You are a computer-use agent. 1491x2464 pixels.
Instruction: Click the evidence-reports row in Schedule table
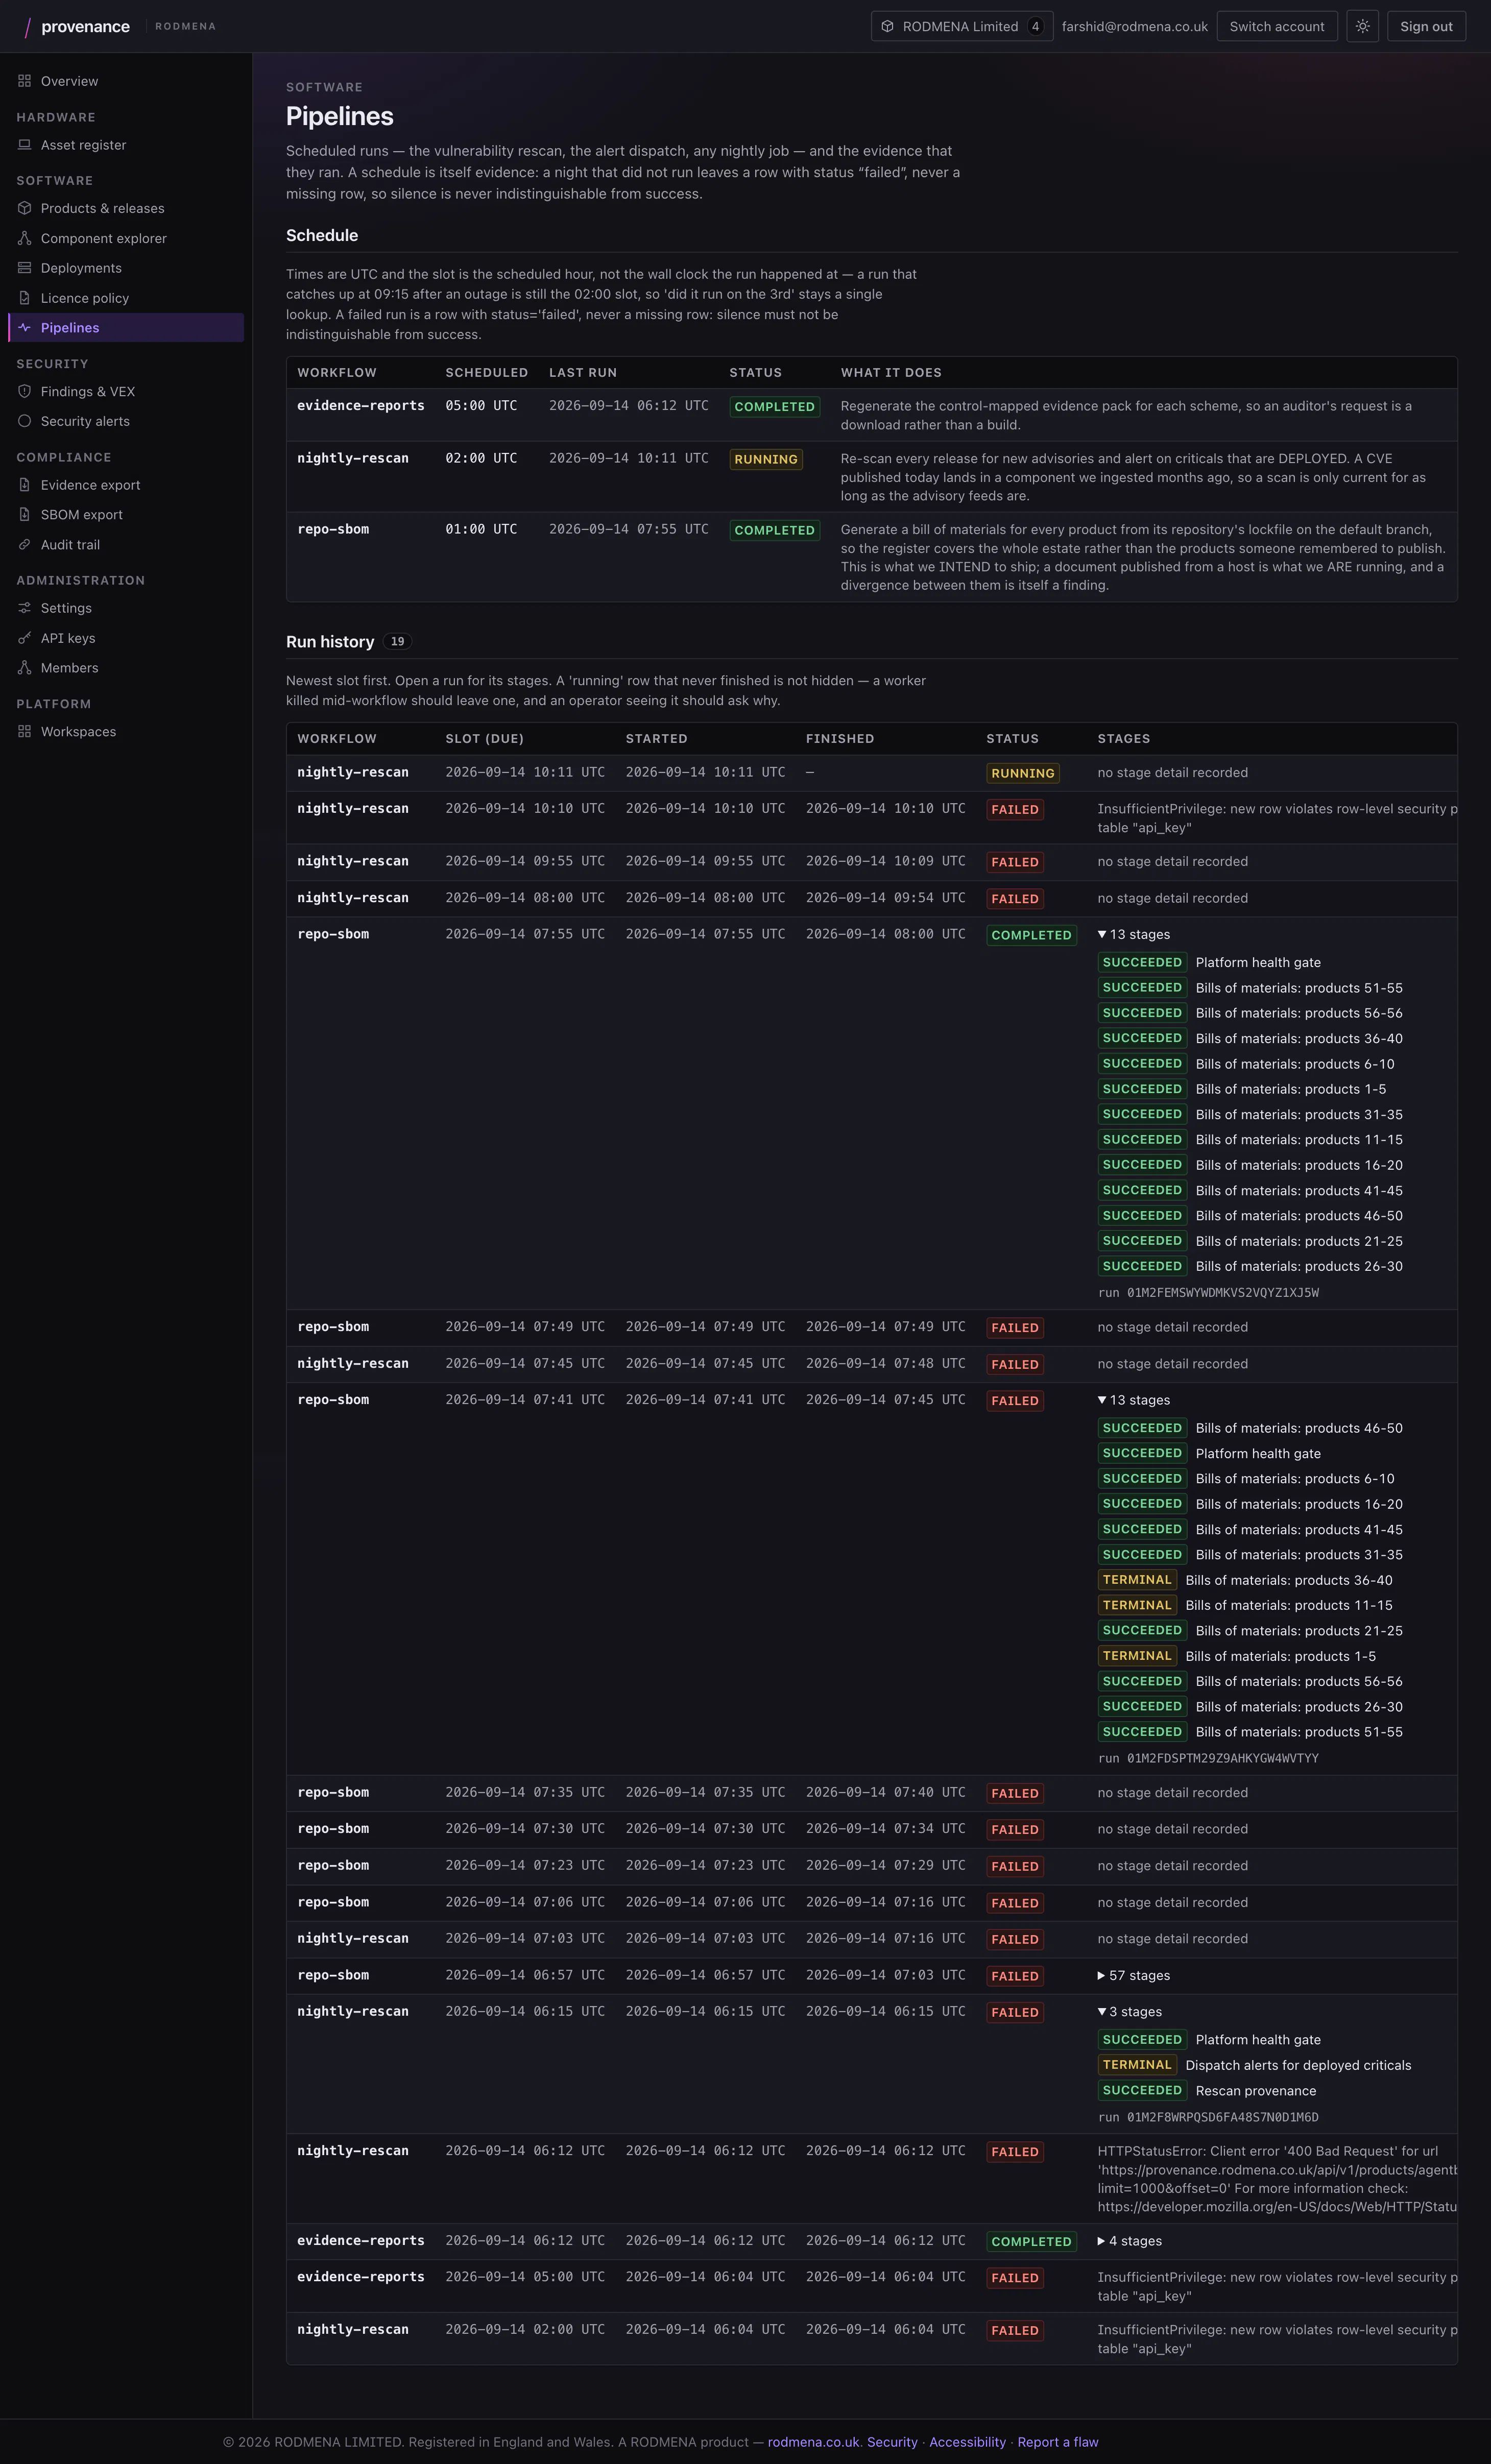click(871, 415)
